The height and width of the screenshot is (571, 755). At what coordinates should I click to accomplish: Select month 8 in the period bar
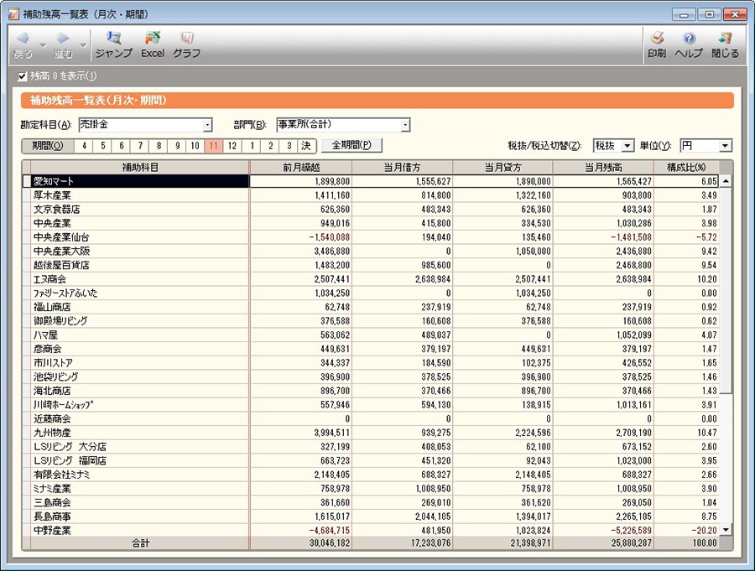(x=159, y=145)
